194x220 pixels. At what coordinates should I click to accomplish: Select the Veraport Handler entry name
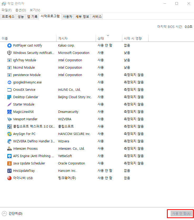25,119
